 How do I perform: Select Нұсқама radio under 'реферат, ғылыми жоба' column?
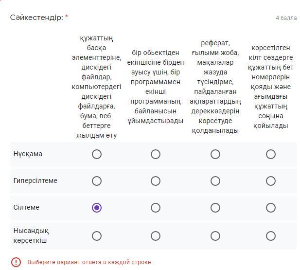(215, 154)
